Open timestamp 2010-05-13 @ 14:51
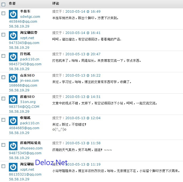The image size is (183, 182). (83, 97)
